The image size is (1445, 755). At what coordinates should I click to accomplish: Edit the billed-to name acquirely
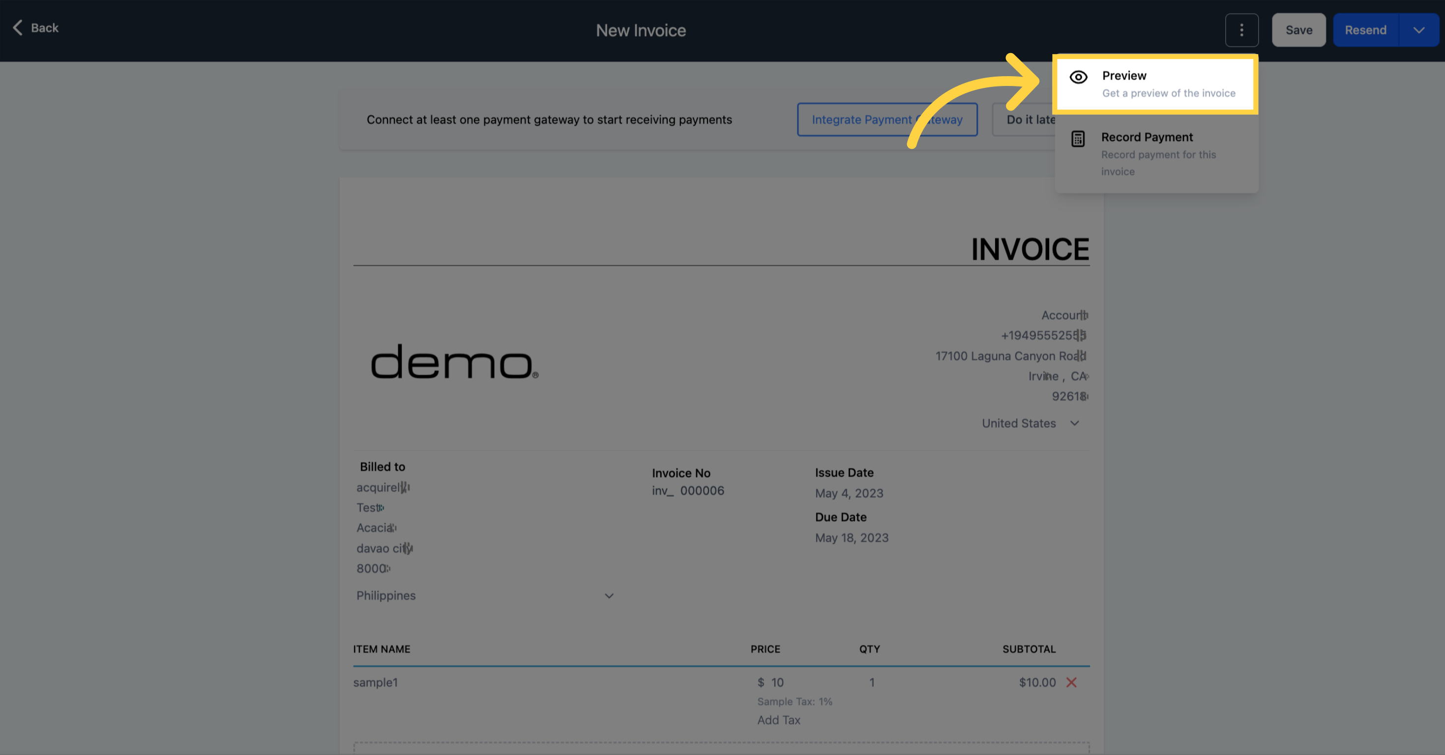[x=383, y=488]
